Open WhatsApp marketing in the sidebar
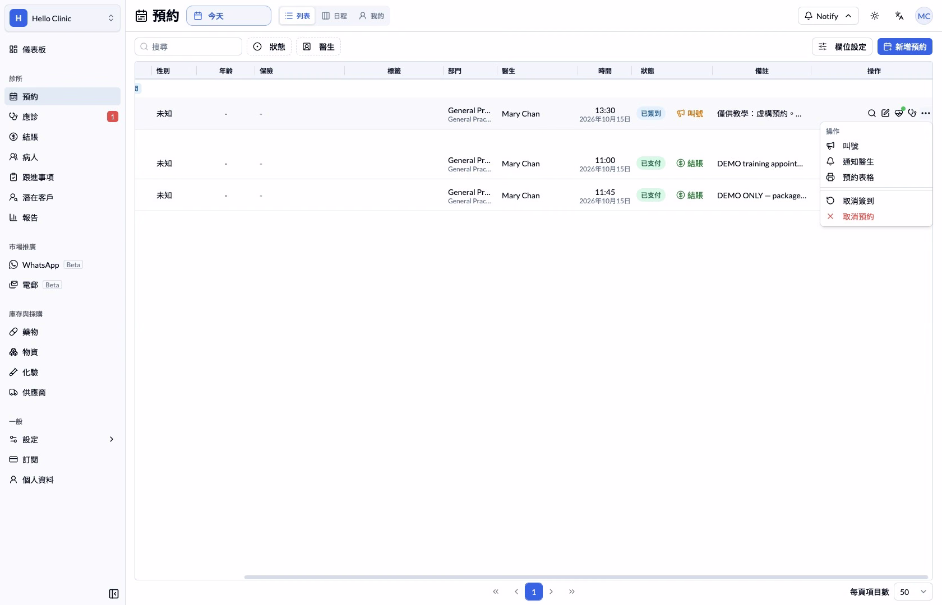Screen dimensions: 942x605 pos(62,264)
